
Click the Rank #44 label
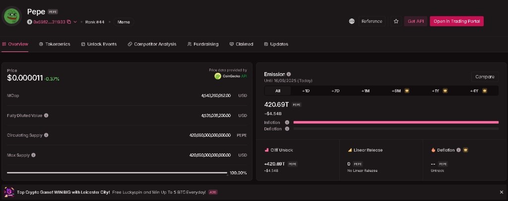click(95, 22)
